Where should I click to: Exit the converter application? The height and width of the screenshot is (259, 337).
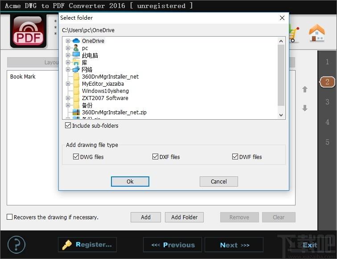coord(310,245)
